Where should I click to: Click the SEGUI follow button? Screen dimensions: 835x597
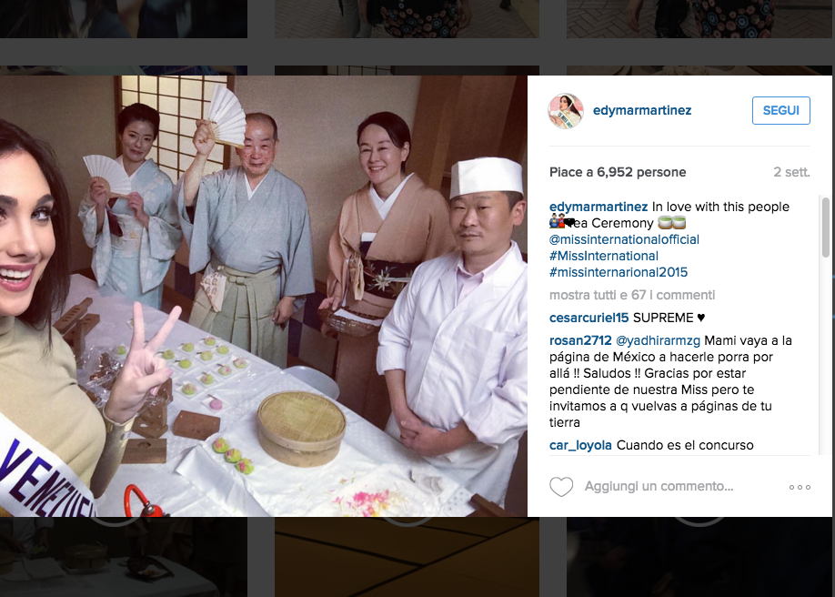tap(780, 110)
